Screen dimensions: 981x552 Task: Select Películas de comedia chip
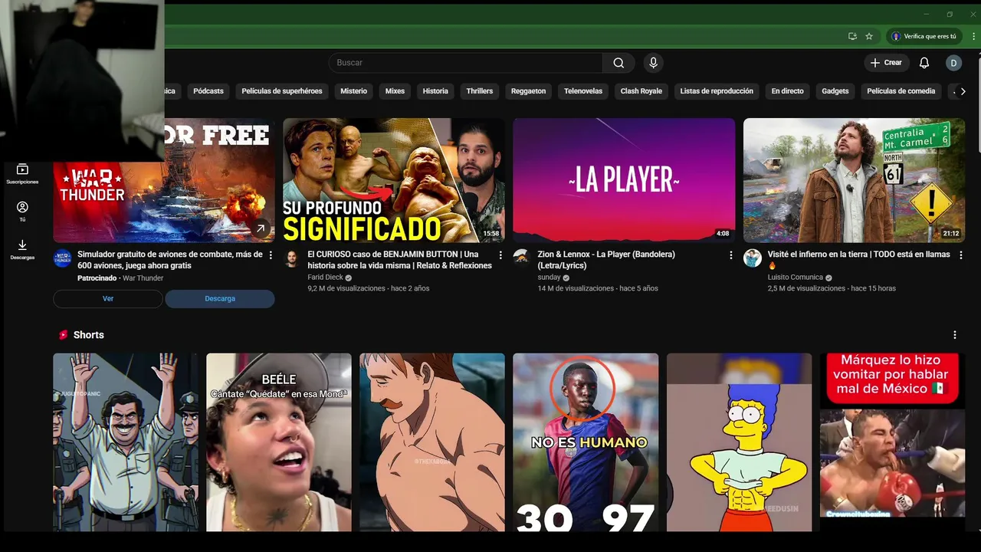[901, 91]
